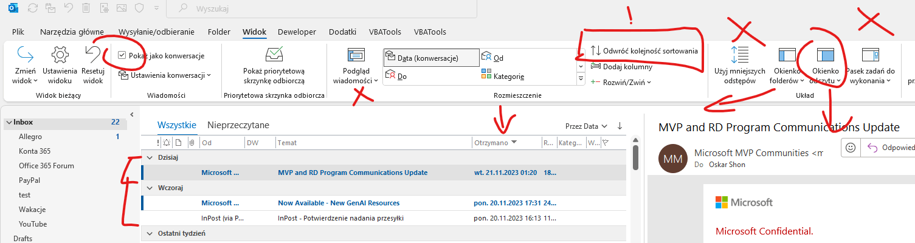Viewport: 915px width, 243px height.
Task: Collapse the Inbox folder tree
Action: [9, 122]
